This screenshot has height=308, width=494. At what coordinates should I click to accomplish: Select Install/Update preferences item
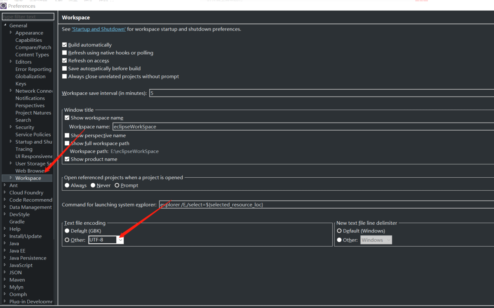[x=26, y=236]
